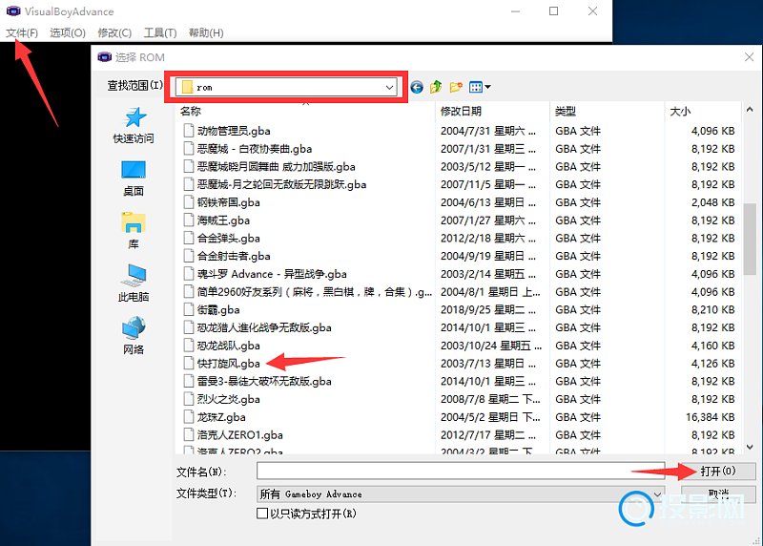The width and height of the screenshot is (763, 546).
Task: Click the file list vertical scrollbar thumb
Action: pos(750,240)
